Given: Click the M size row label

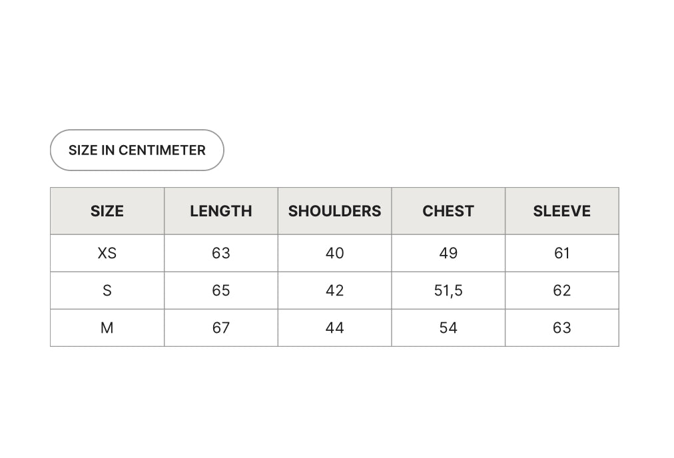Looking at the screenshot, I should coord(107,328).
